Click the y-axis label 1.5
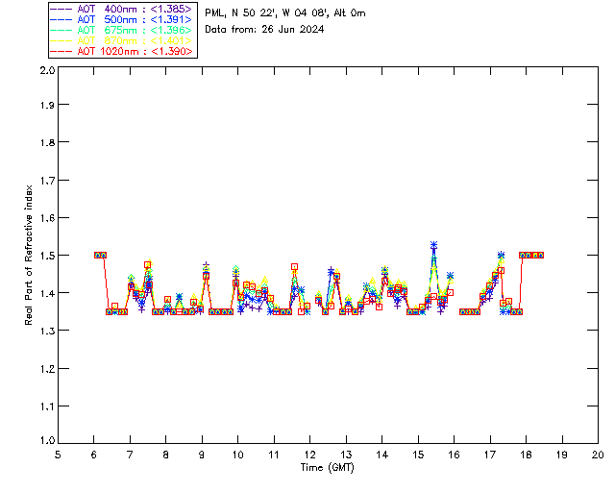 (47, 256)
